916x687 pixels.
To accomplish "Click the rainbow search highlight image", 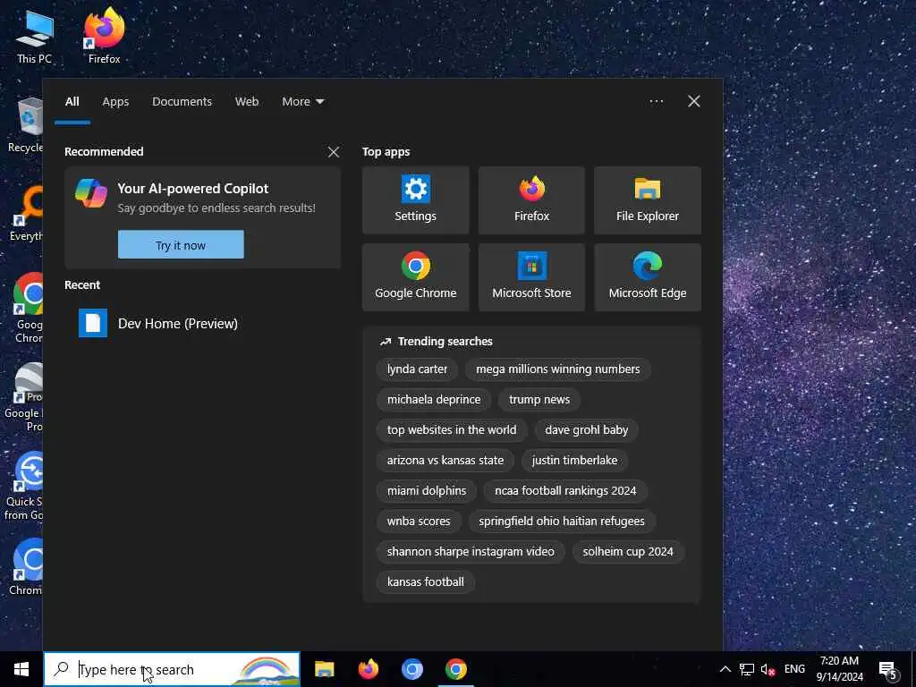I will [x=265, y=671].
